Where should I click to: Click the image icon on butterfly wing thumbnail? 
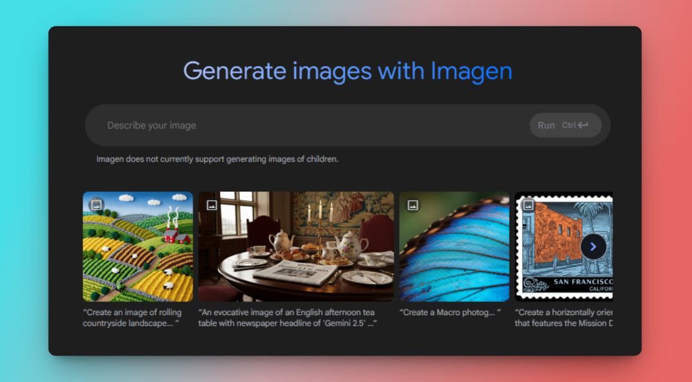[x=413, y=205]
